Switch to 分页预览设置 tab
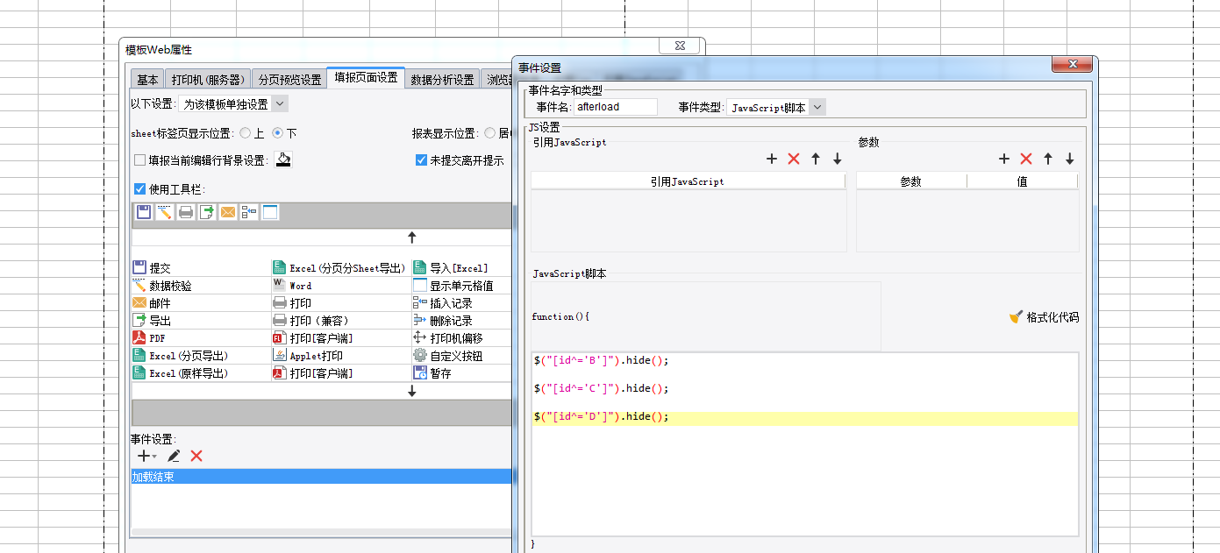Screen dimensions: 1220x553 289,79
